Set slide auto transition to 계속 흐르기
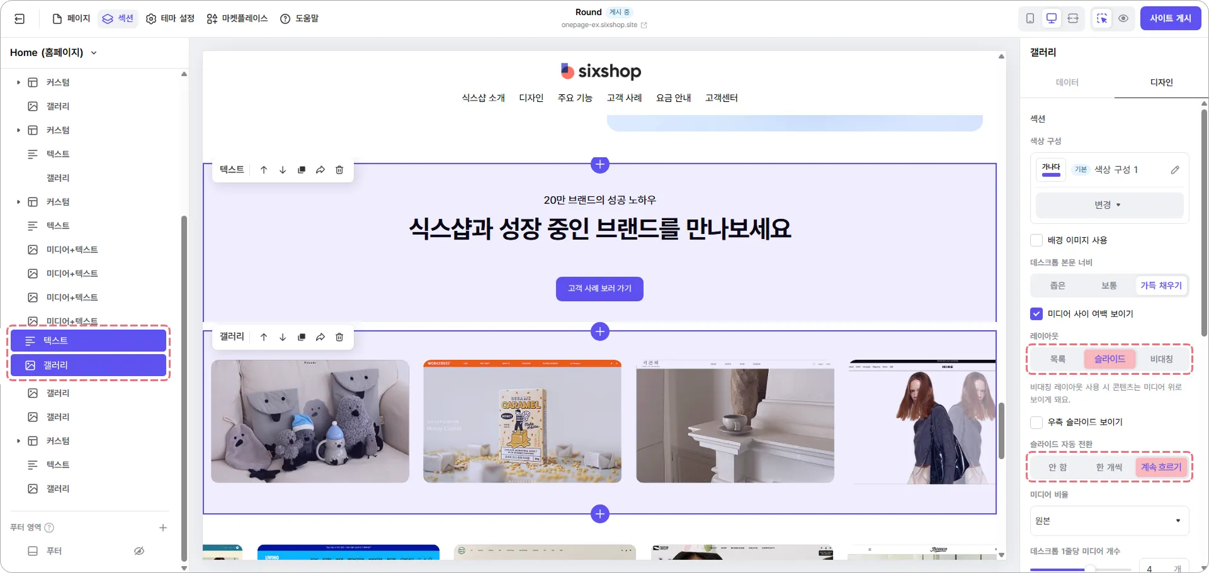 (1161, 467)
